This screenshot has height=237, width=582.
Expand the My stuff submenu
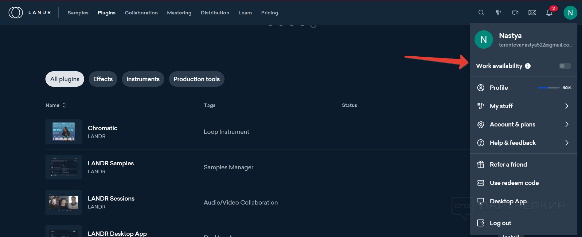[x=567, y=106]
